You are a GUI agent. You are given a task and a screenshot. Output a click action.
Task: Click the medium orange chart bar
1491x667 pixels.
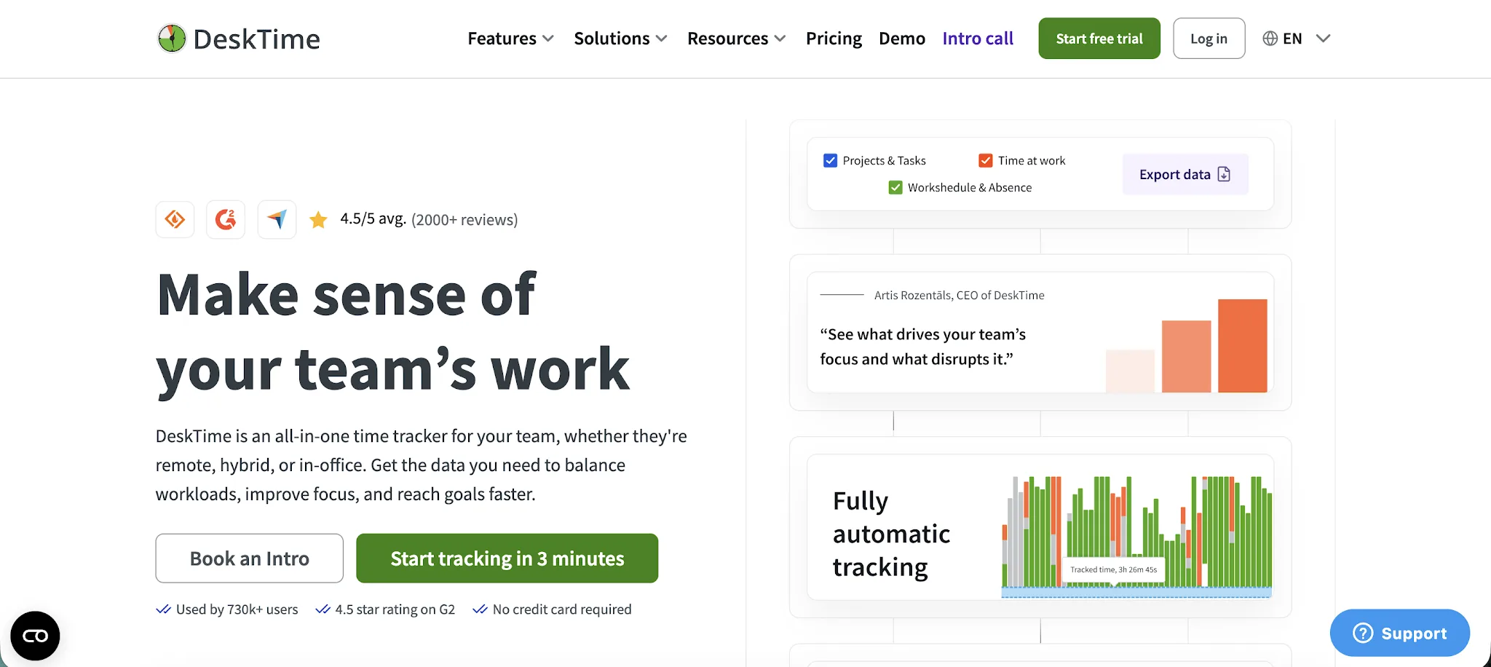1187,357
